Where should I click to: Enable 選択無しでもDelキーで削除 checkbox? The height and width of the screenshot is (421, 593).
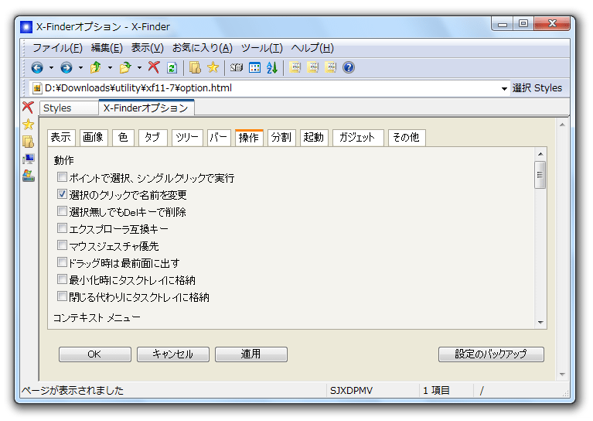click(x=62, y=210)
